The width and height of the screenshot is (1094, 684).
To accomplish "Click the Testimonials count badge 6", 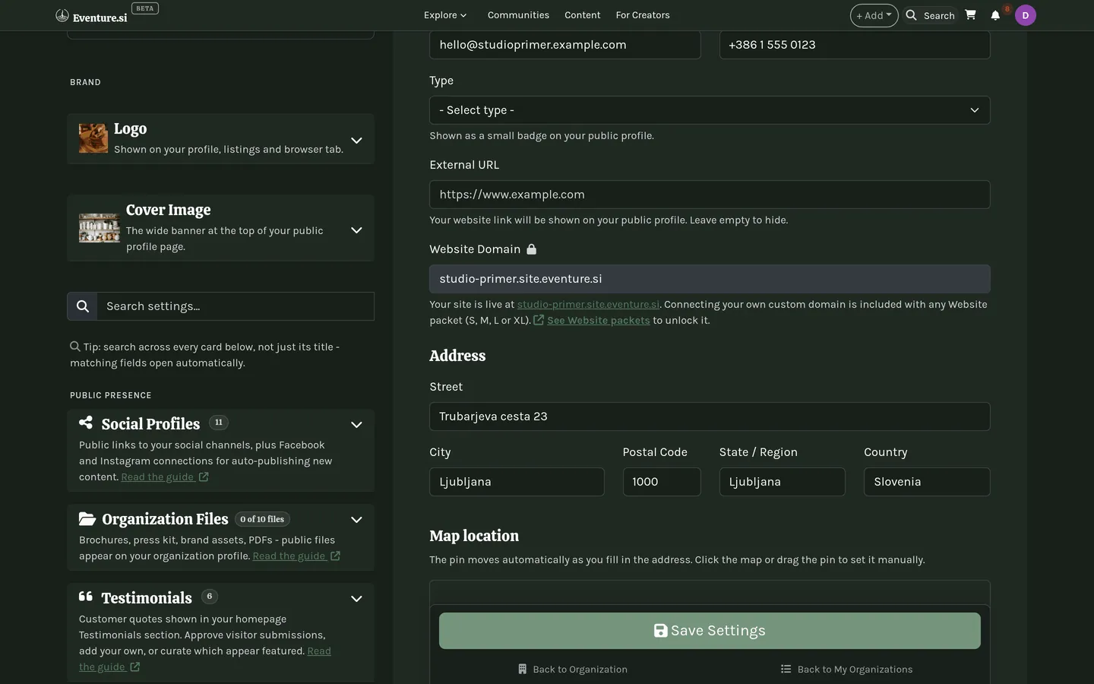I will pos(210,597).
